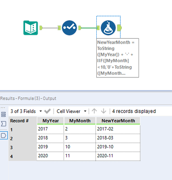Click the Record # column header
This screenshot has width=172, height=180.
(22, 121)
